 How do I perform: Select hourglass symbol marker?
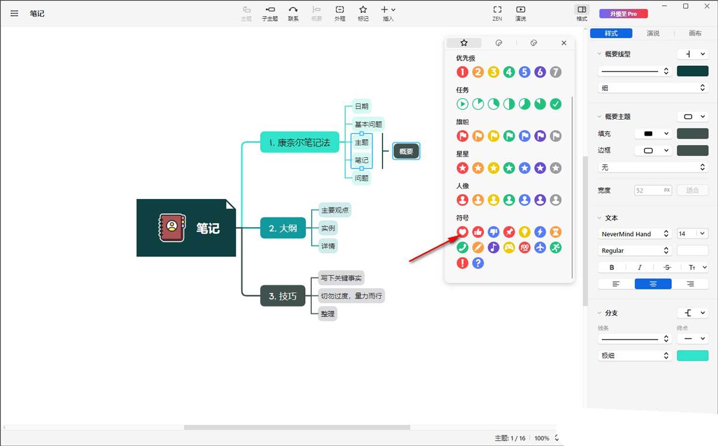point(556,232)
